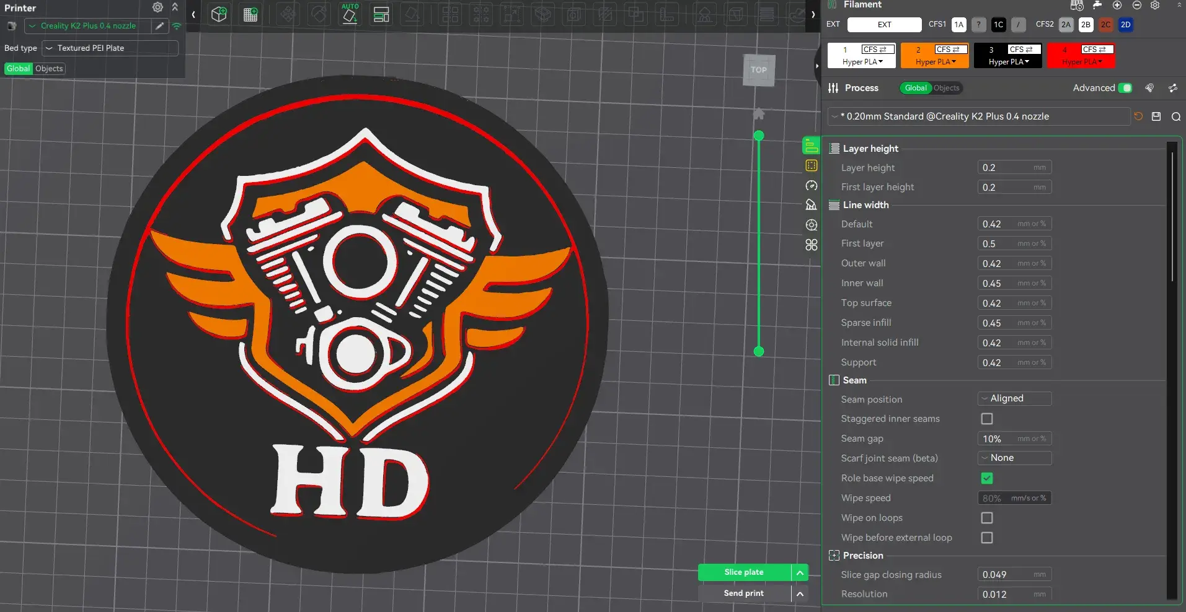This screenshot has height=612, width=1186.
Task: Open filament 1 Hyper PLA dropdown
Action: (x=862, y=62)
